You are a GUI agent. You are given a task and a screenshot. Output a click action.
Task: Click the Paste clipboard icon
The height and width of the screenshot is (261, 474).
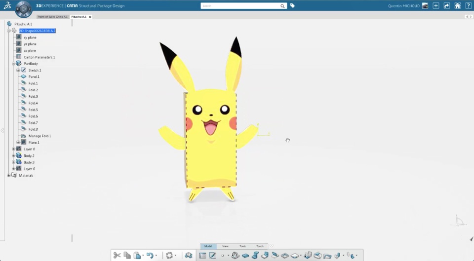point(137,256)
